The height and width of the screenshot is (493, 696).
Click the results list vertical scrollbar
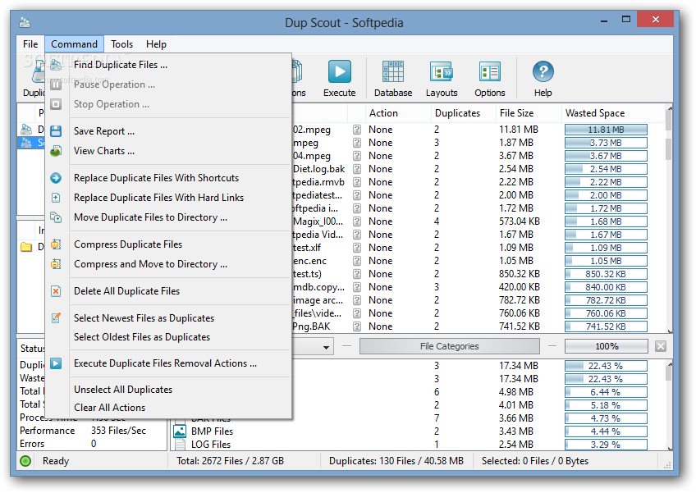pyautogui.click(x=670, y=218)
